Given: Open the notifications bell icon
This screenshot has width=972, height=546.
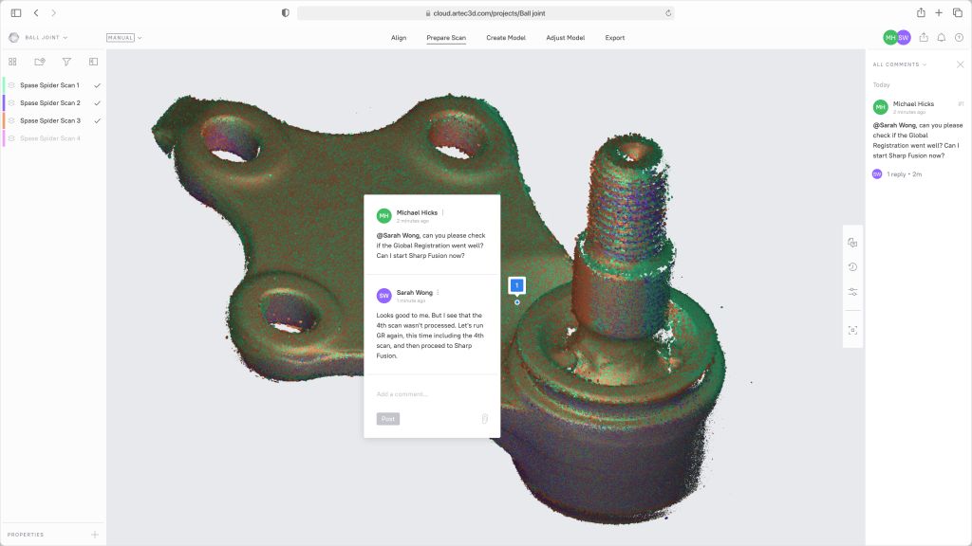Looking at the screenshot, I should coord(941,38).
